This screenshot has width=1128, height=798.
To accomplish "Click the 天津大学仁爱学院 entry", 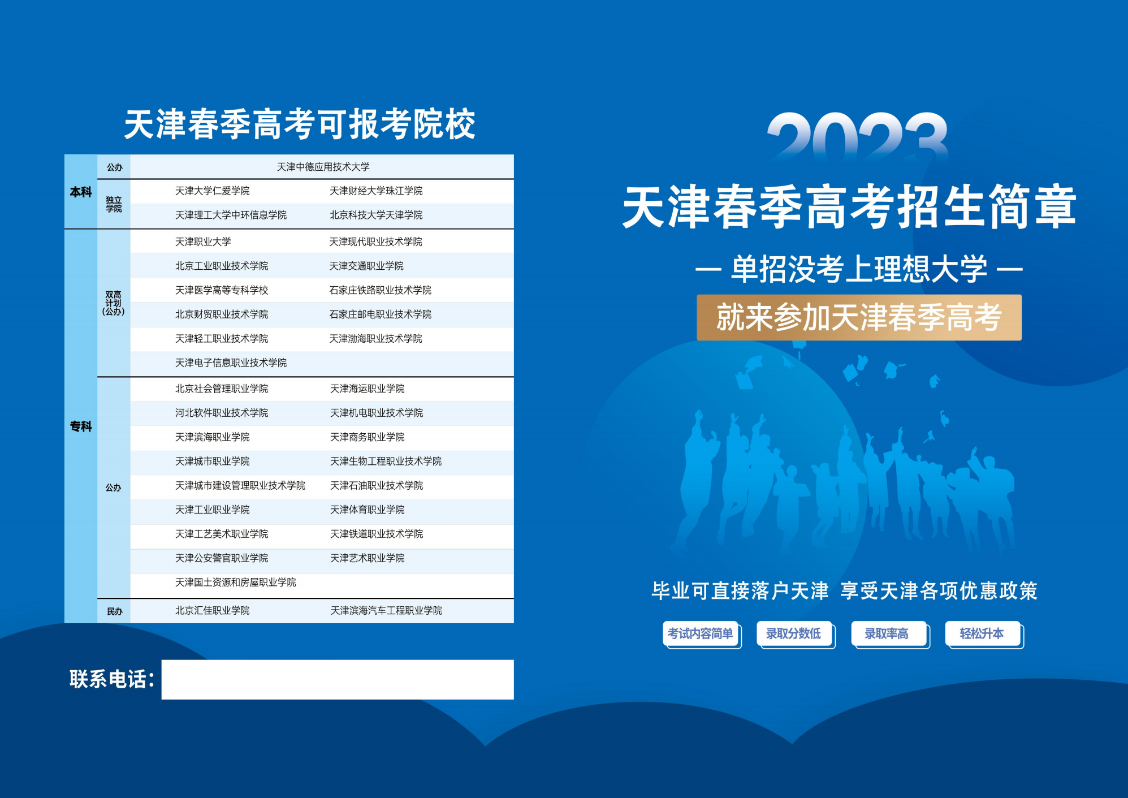I will click(212, 191).
